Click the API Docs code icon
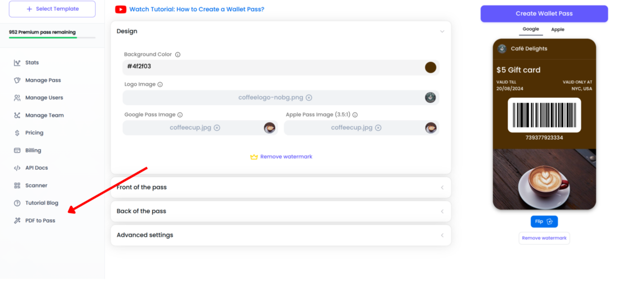The width and height of the screenshot is (631, 294). (x=17, y=168)
